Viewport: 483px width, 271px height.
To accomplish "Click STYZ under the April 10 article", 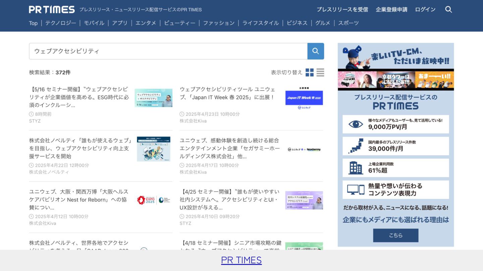I will [x=185, y=223].
